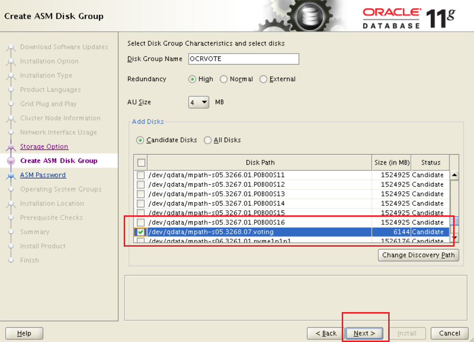Check the box for disk P0B00S11
Image resolution: width=474 pixels, height=342 pixels.
pos(141,175)
